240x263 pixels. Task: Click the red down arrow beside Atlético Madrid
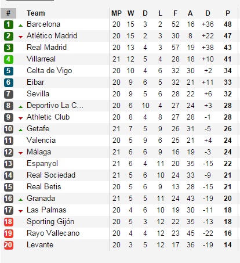[x=20, y=37]
